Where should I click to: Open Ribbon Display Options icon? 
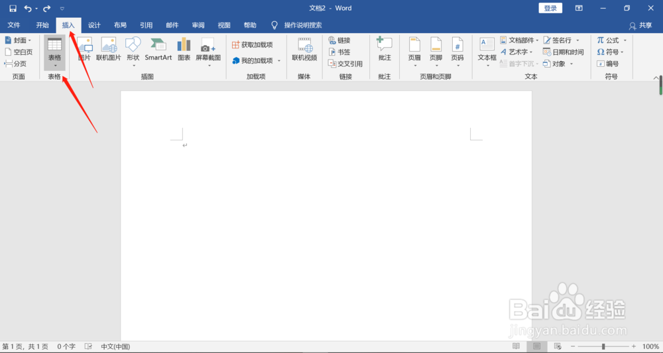[x=579, y=8]
